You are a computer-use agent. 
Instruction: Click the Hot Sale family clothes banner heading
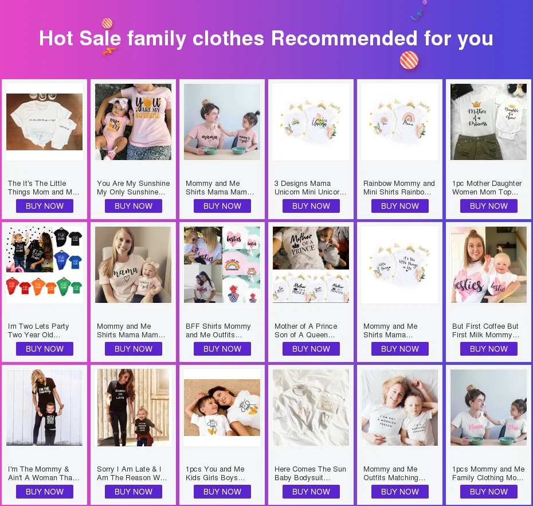tap(266, 38)
